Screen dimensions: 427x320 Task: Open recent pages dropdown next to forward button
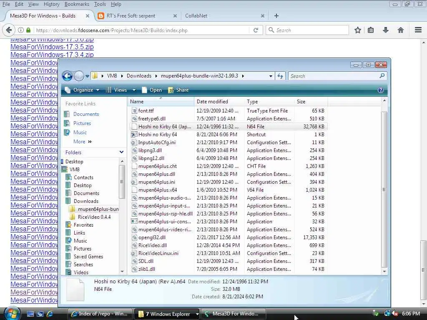(87, 76)
